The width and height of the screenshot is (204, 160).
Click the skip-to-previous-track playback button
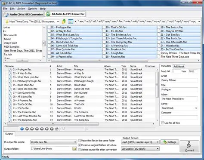point(27,129)
